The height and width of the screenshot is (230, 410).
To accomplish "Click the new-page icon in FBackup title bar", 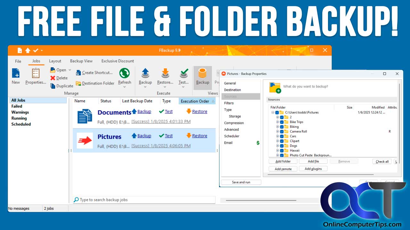I will click(20, 50).
